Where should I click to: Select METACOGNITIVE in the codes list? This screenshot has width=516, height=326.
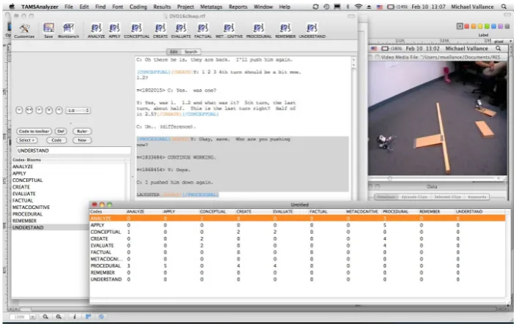pyautogui.click(x=31, y=208)
